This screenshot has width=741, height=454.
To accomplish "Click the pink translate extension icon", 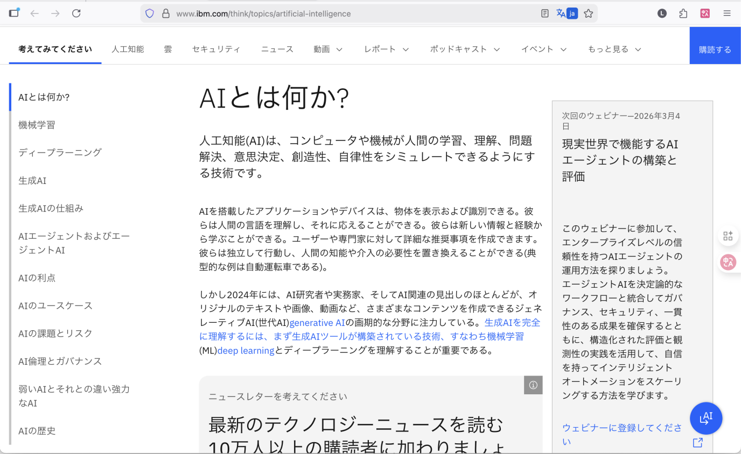I will tap(705, 13).
